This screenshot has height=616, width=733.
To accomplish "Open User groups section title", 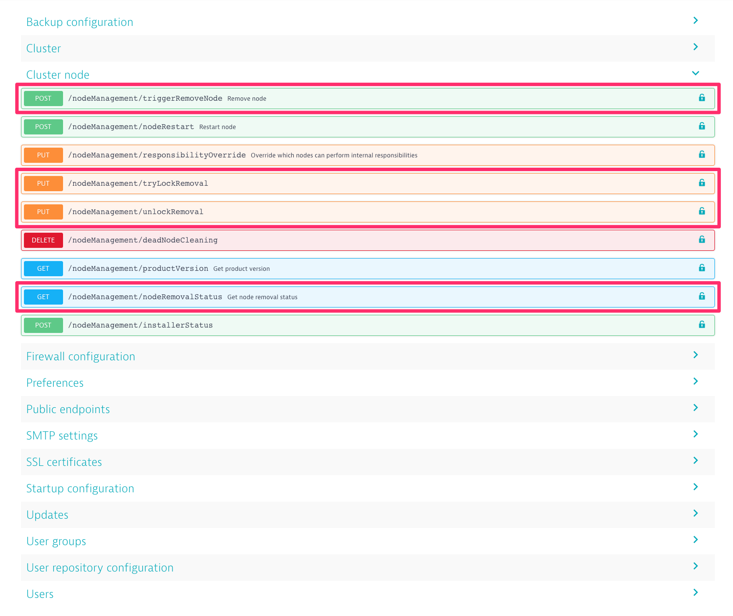I will tap(56, 542).
